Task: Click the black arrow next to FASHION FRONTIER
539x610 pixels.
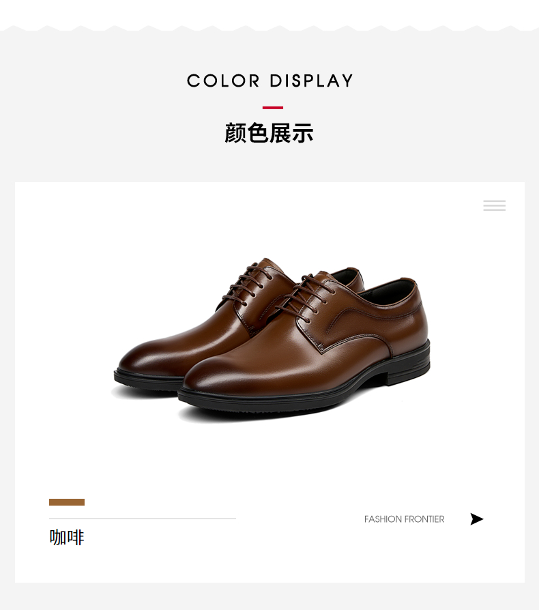Action: tap(476, 519)
